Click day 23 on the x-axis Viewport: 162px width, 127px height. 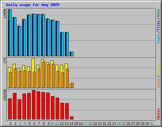pos(114,124)
